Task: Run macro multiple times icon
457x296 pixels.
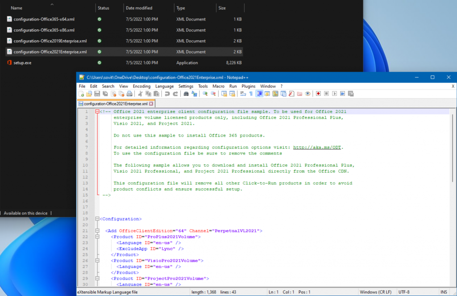Action: [x=342, y=94]
